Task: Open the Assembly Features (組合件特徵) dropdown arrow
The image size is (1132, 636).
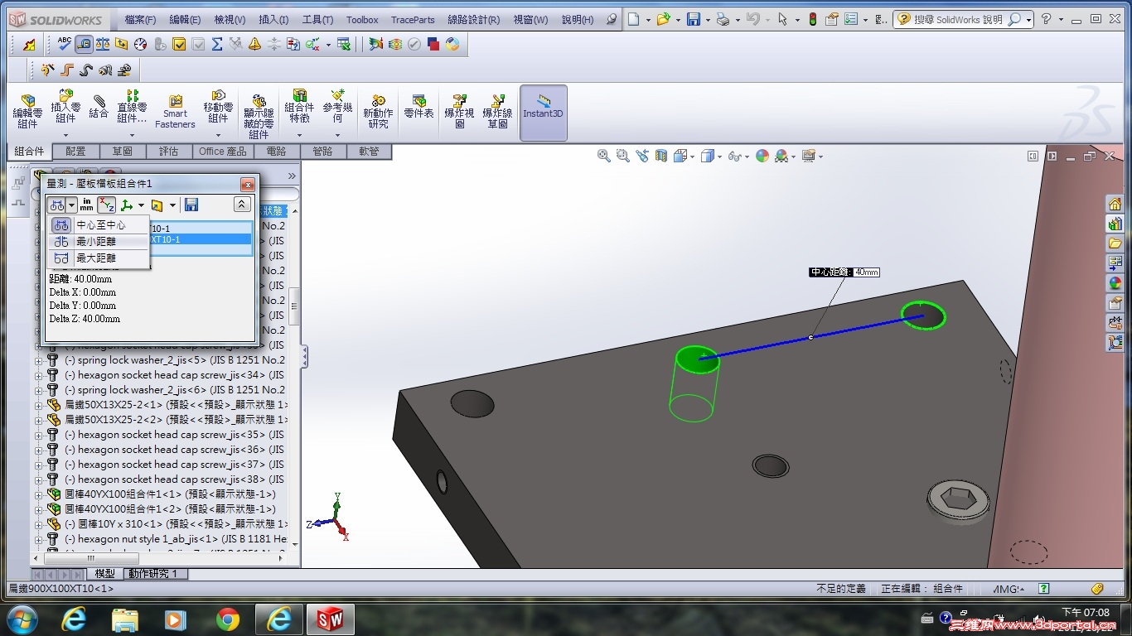Action: 299,135
